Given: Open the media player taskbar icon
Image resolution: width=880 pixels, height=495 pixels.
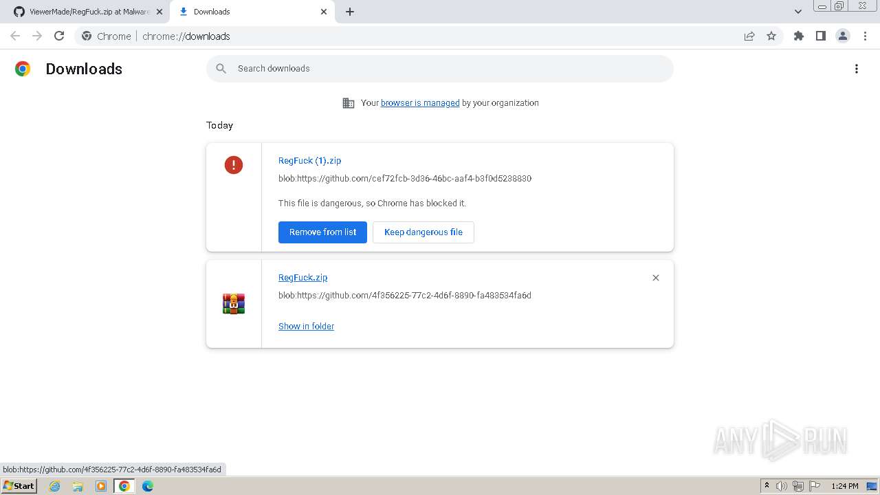Looking at the screenshot, I should [x=101, y=486].
